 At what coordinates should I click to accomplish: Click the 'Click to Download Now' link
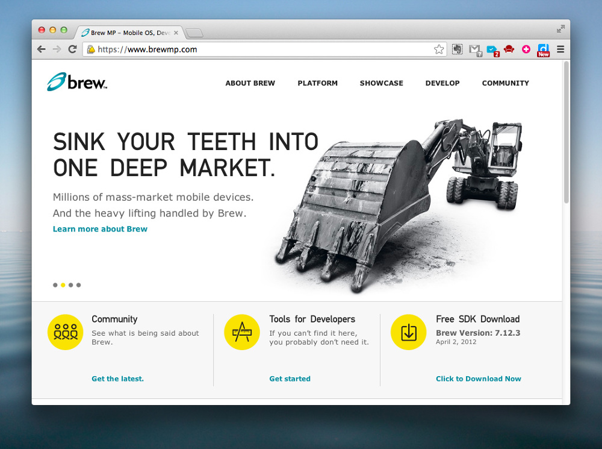click(x=479, y=378)
